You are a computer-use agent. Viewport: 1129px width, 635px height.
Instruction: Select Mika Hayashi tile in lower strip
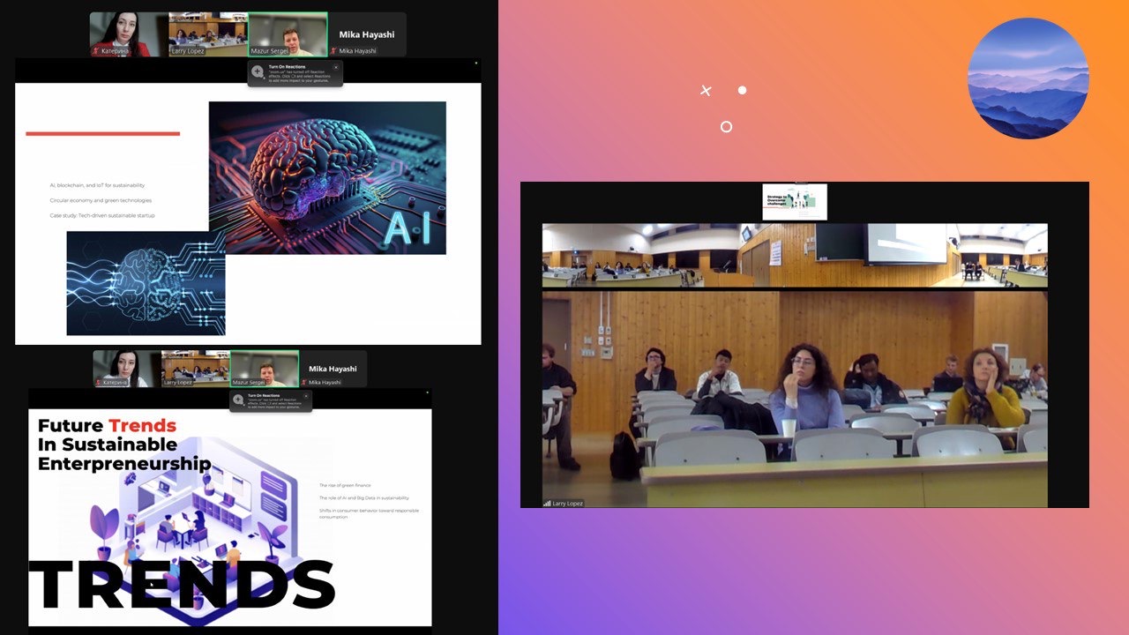point(333,369)
